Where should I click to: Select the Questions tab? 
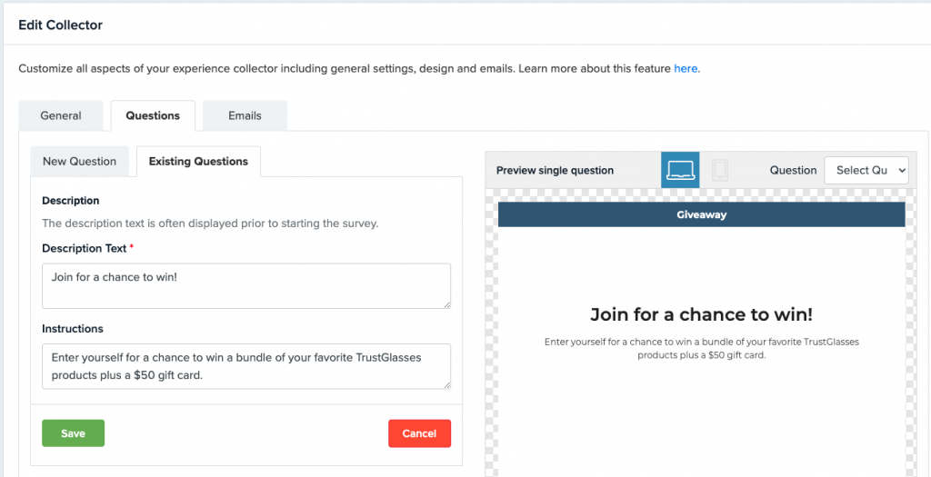(153, 115)
